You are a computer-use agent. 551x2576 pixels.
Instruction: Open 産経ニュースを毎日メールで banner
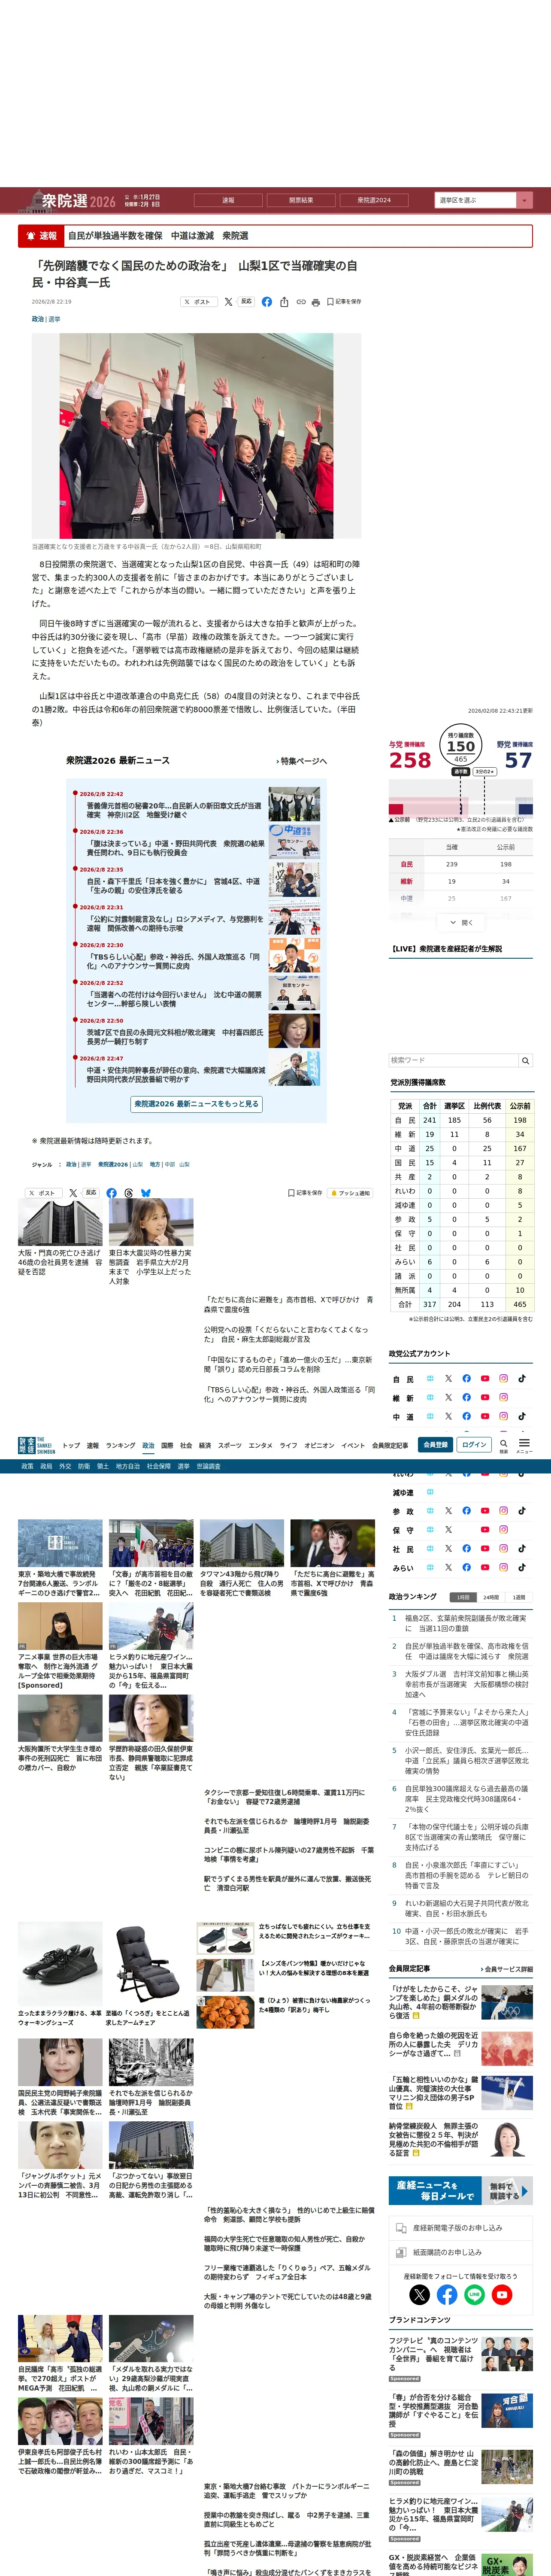[x=461, y=2191]
